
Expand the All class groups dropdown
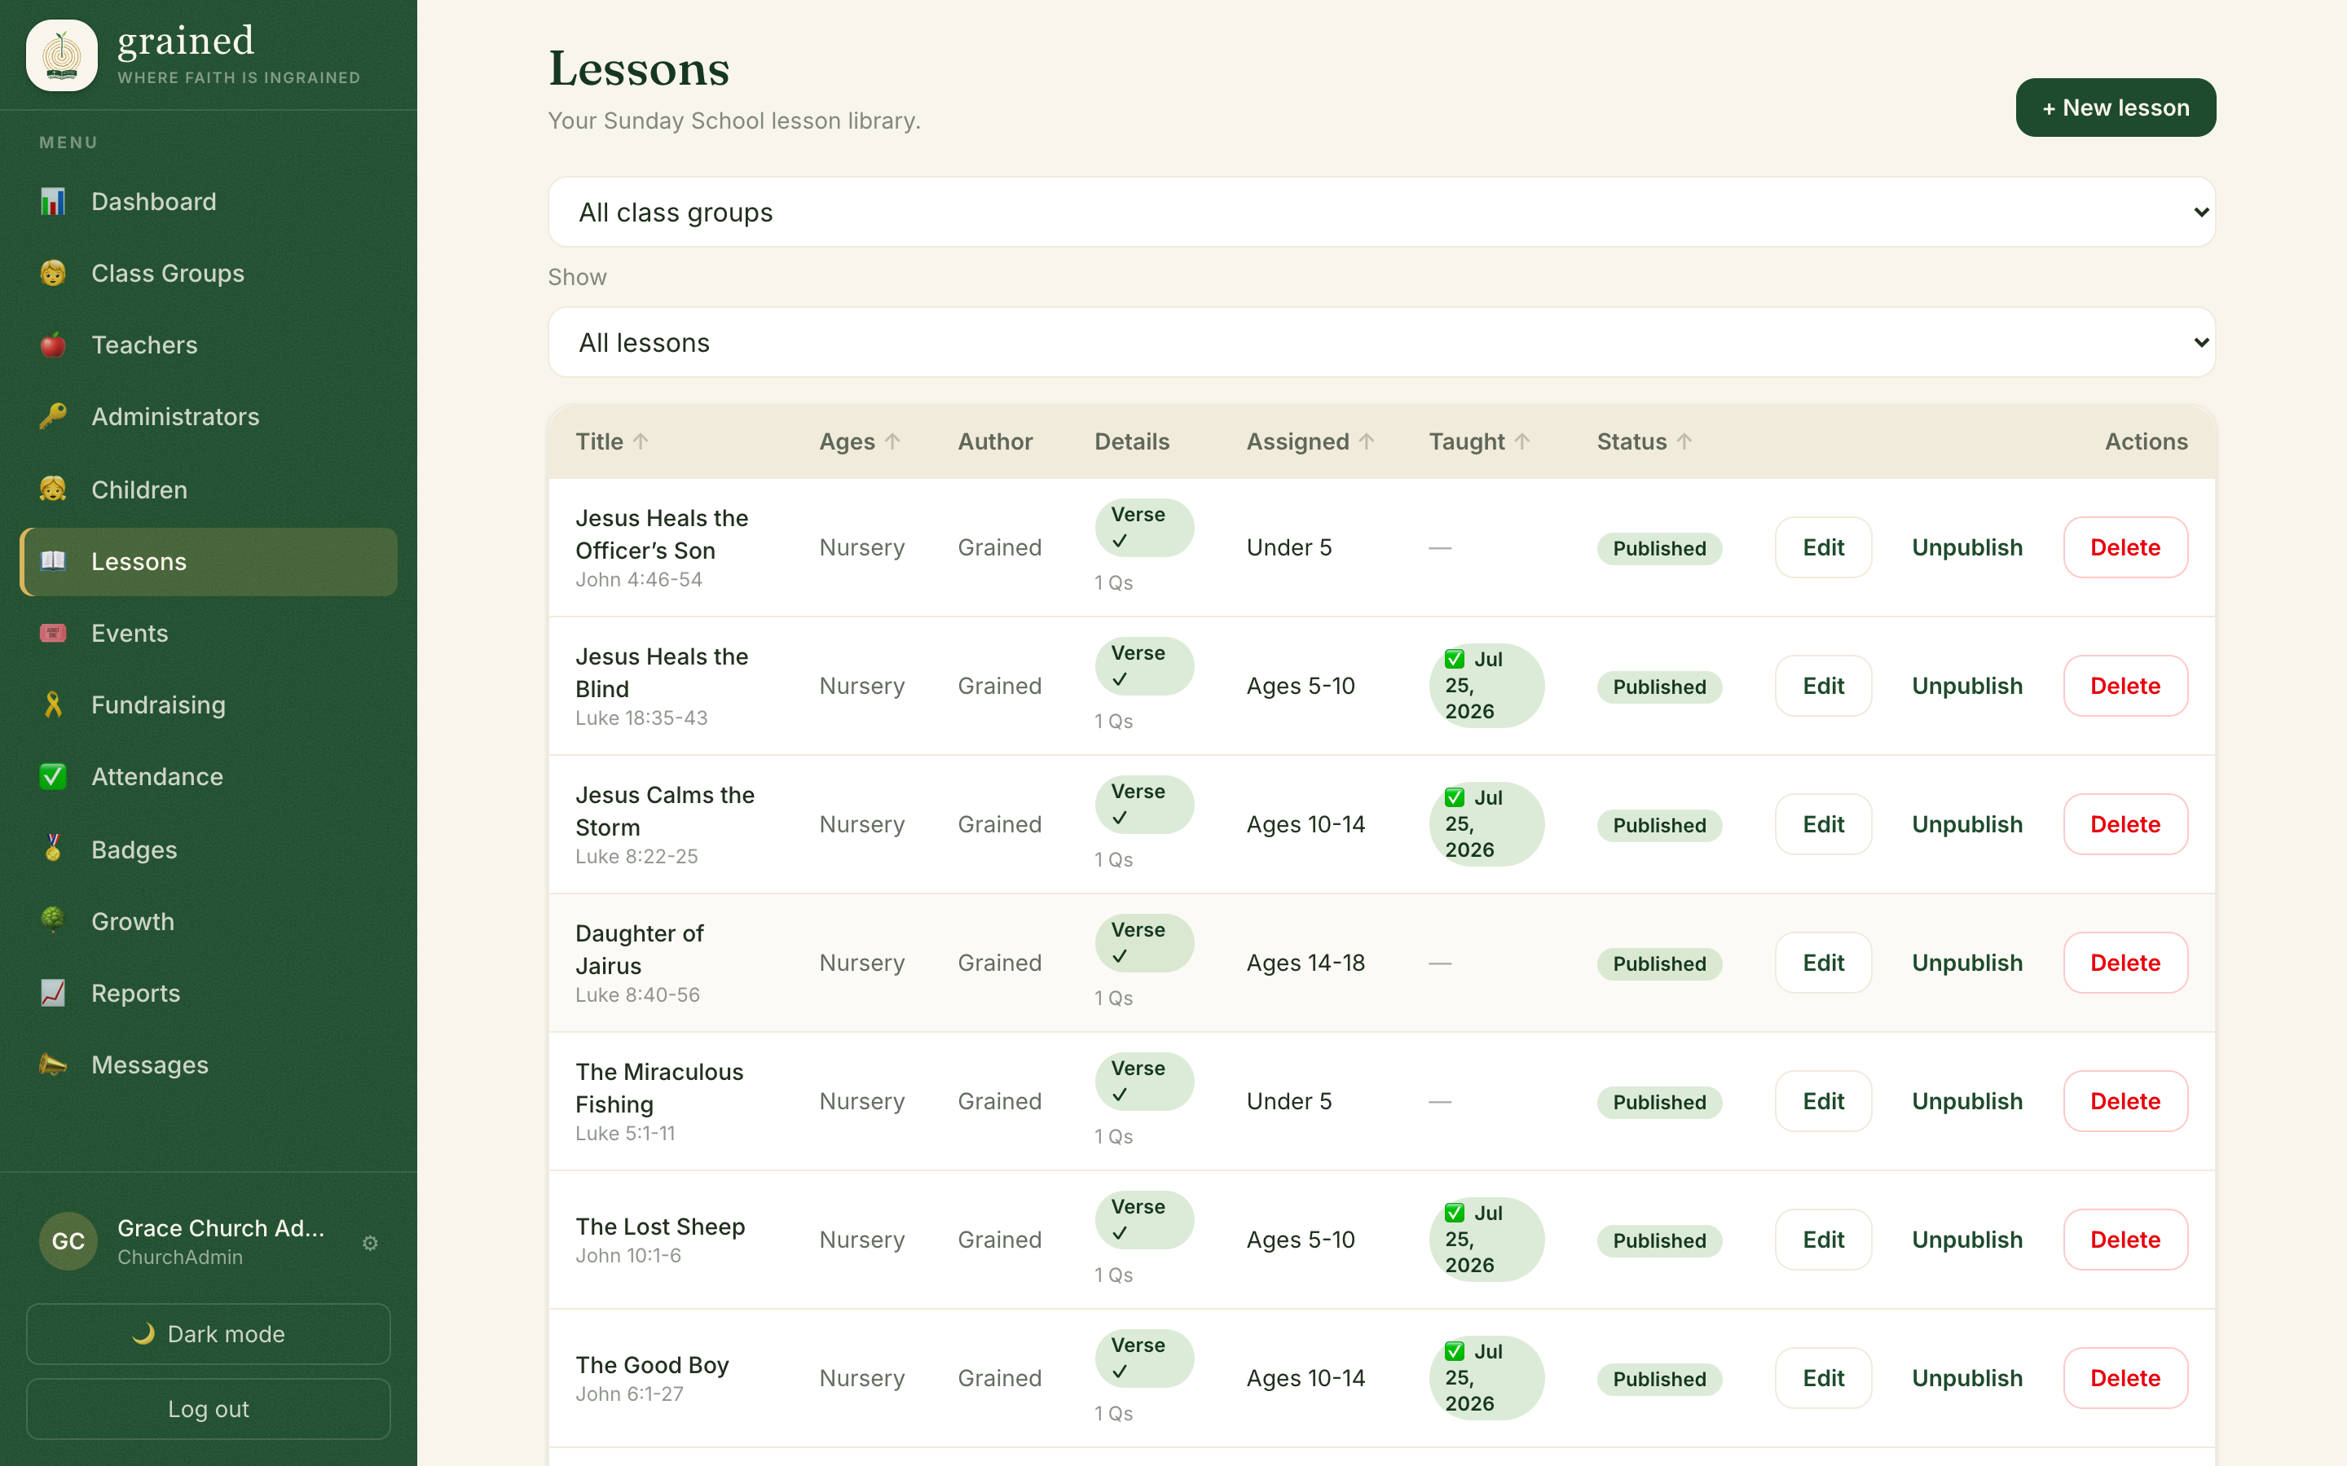(x=1381, y=213)
